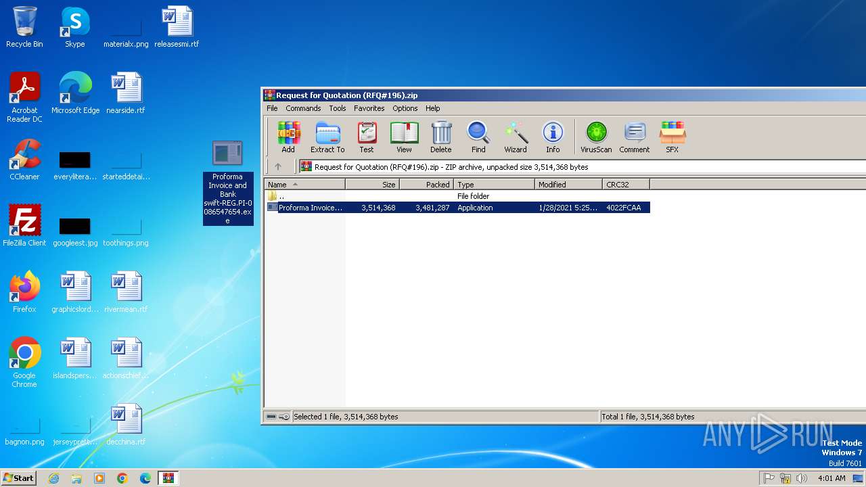866x487 pixels.
Task: Click the Action Center flag icon
Action: click(x=769, y=478)
